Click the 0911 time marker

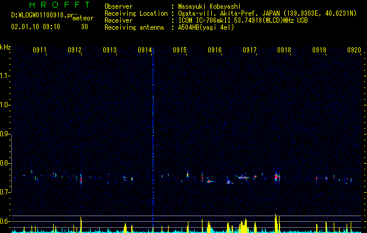pos(39,50)
